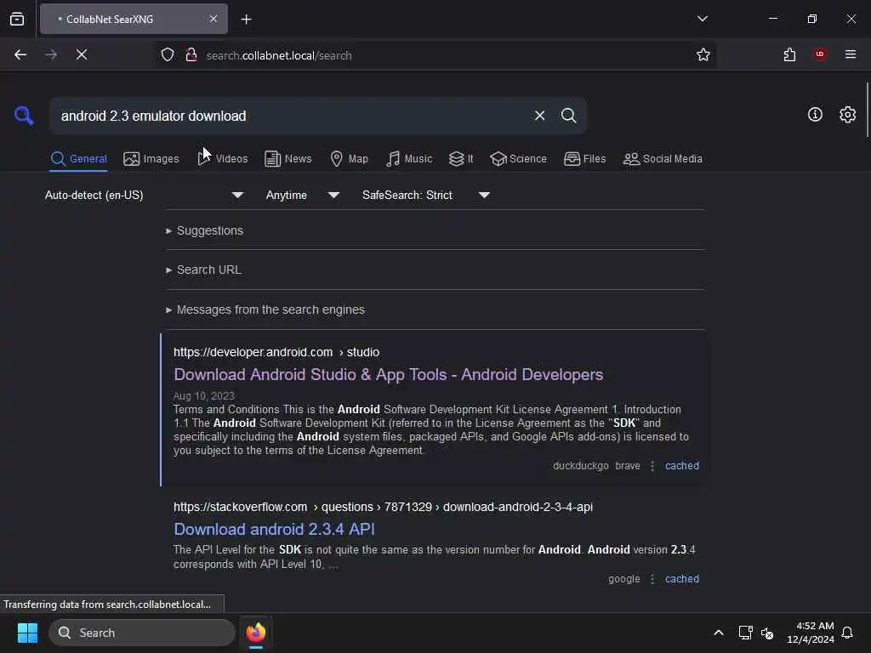Screen dimensions: 871x653
Task: Open the notifications bell icon
Action: coord(847,633)
